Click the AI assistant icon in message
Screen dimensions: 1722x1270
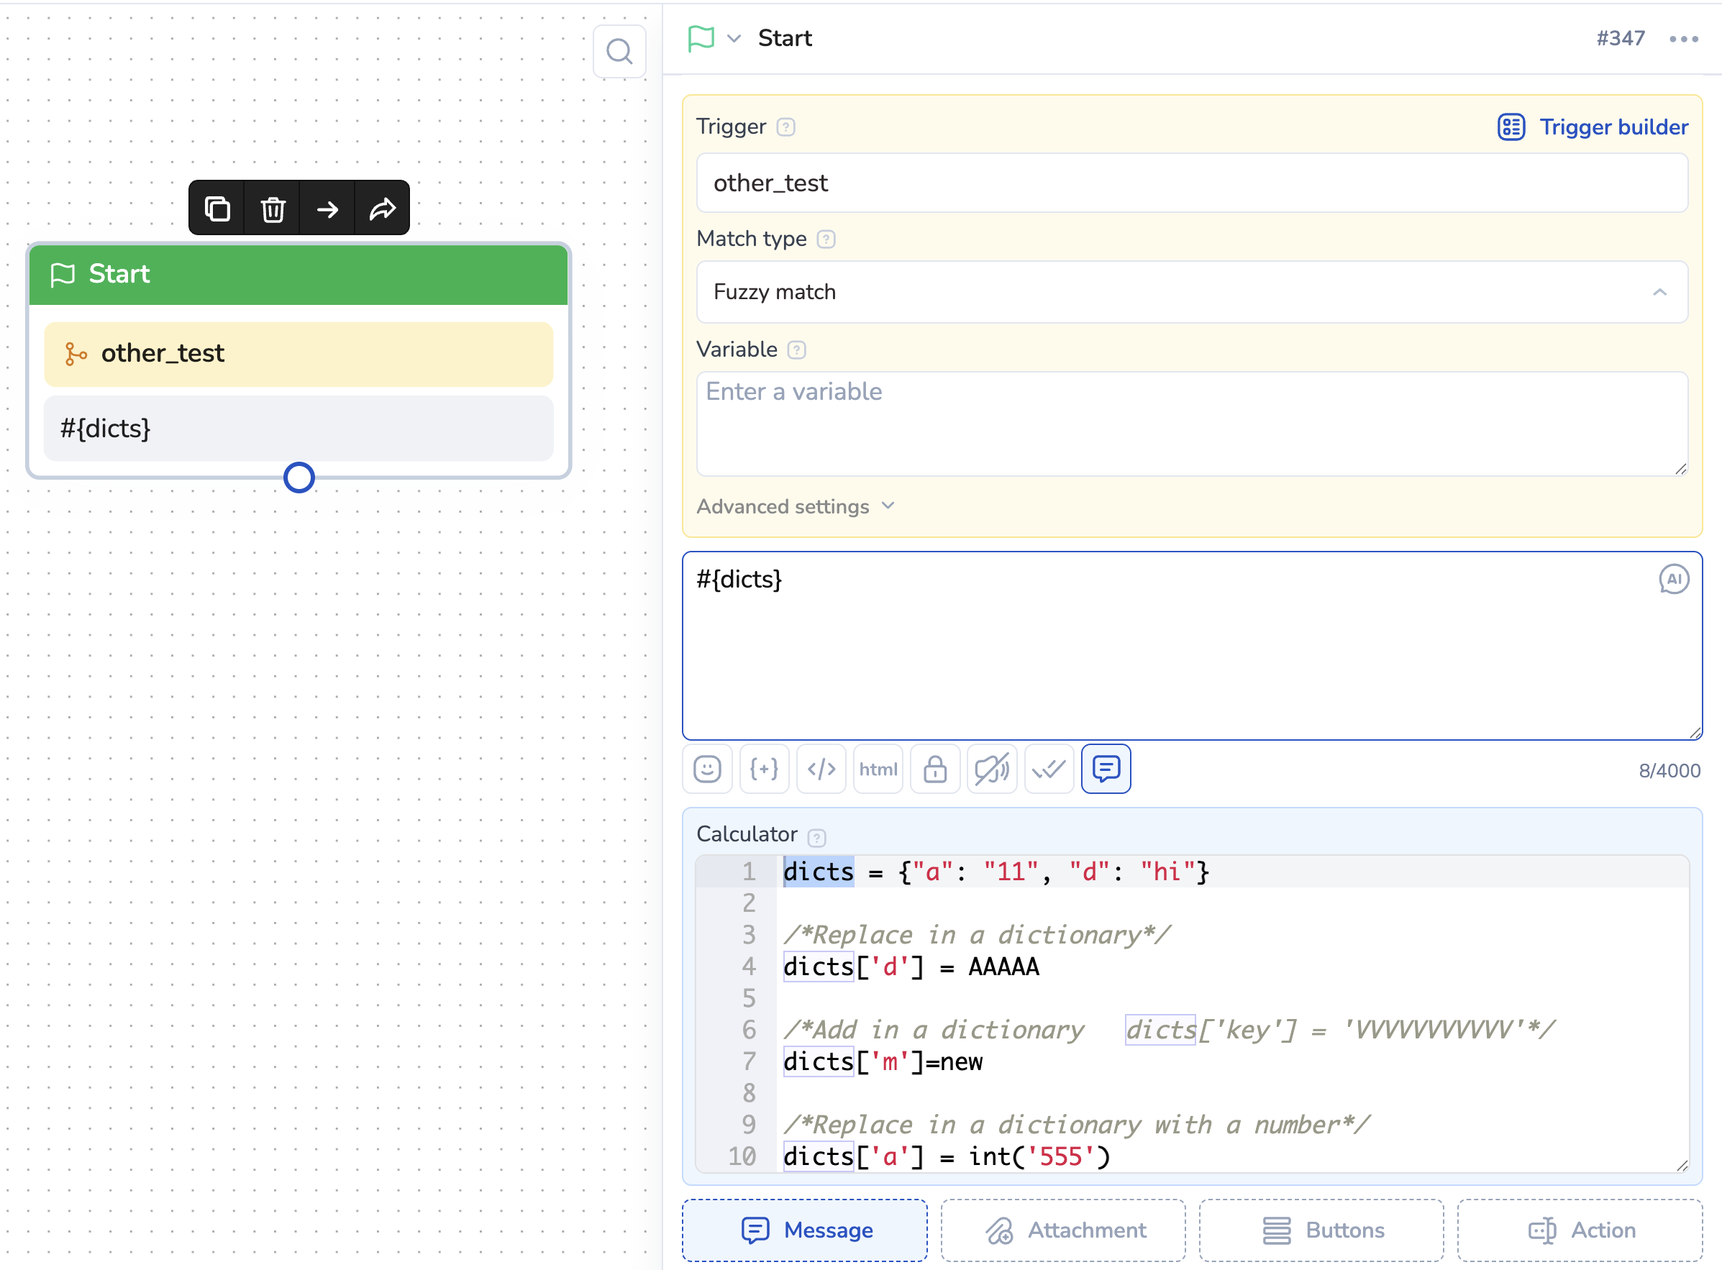(x=1673, y=579)
